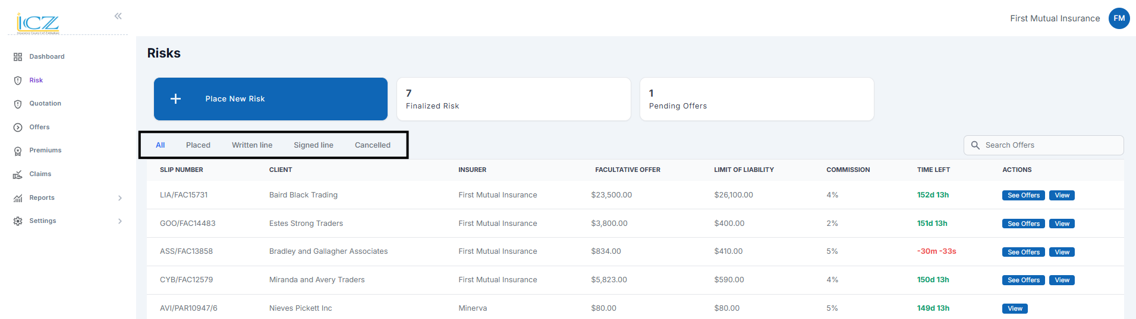
Task: Switch to the Placed tab
Action: [x=198, y=145]
